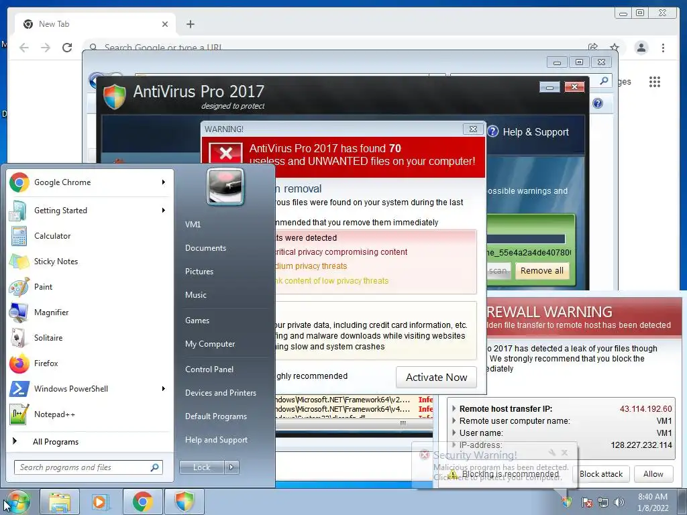The height and width of the screenshot is (515, 687).
Task: Open the Calculator app icon
Action: pyautogui.click(x=19, y=236)
